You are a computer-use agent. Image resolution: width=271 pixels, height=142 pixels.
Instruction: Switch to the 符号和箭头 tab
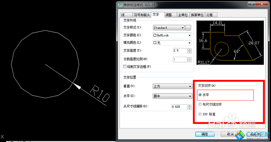tap(142, 15)
